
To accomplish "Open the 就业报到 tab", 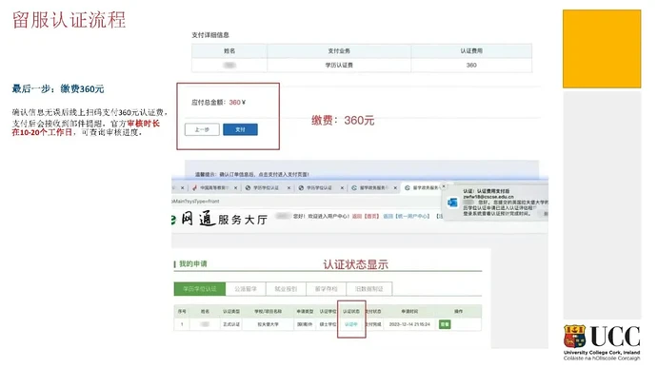I will coord(286,289).
